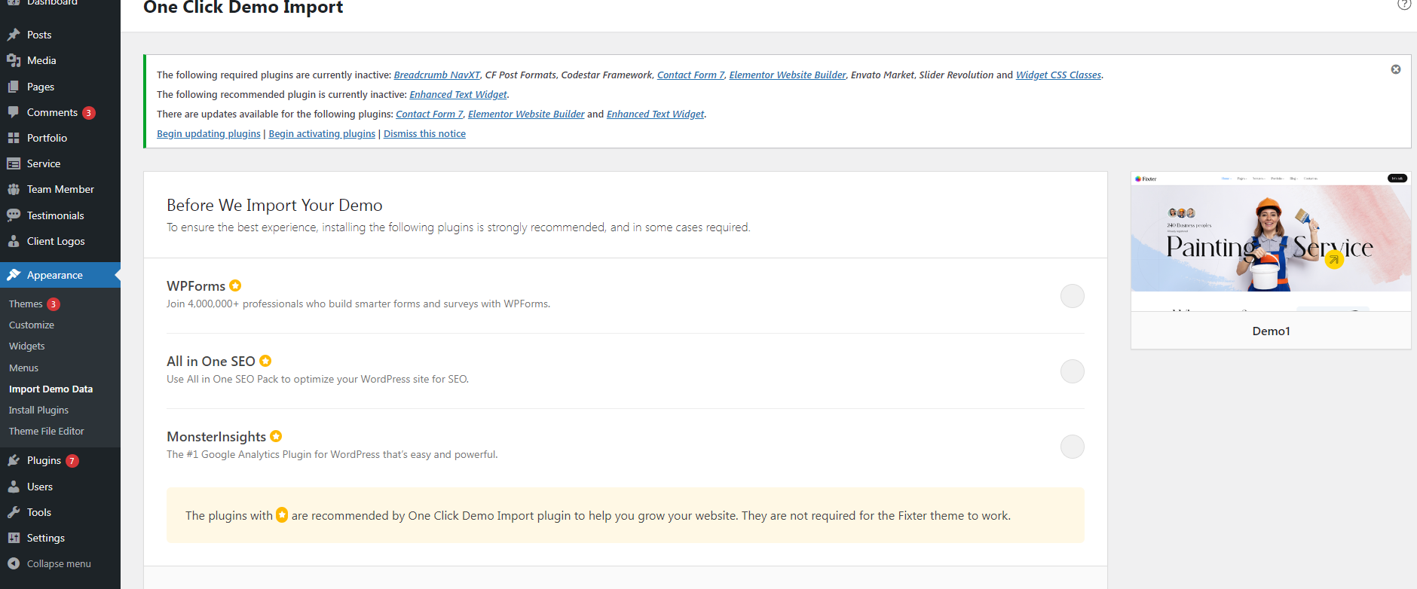1417x589 pixels.
Task: Click the Settings sliders icon
Action: [14, 538]
